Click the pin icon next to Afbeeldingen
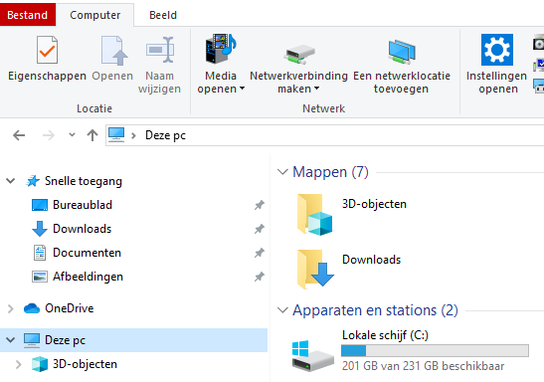 coord(260,277)
